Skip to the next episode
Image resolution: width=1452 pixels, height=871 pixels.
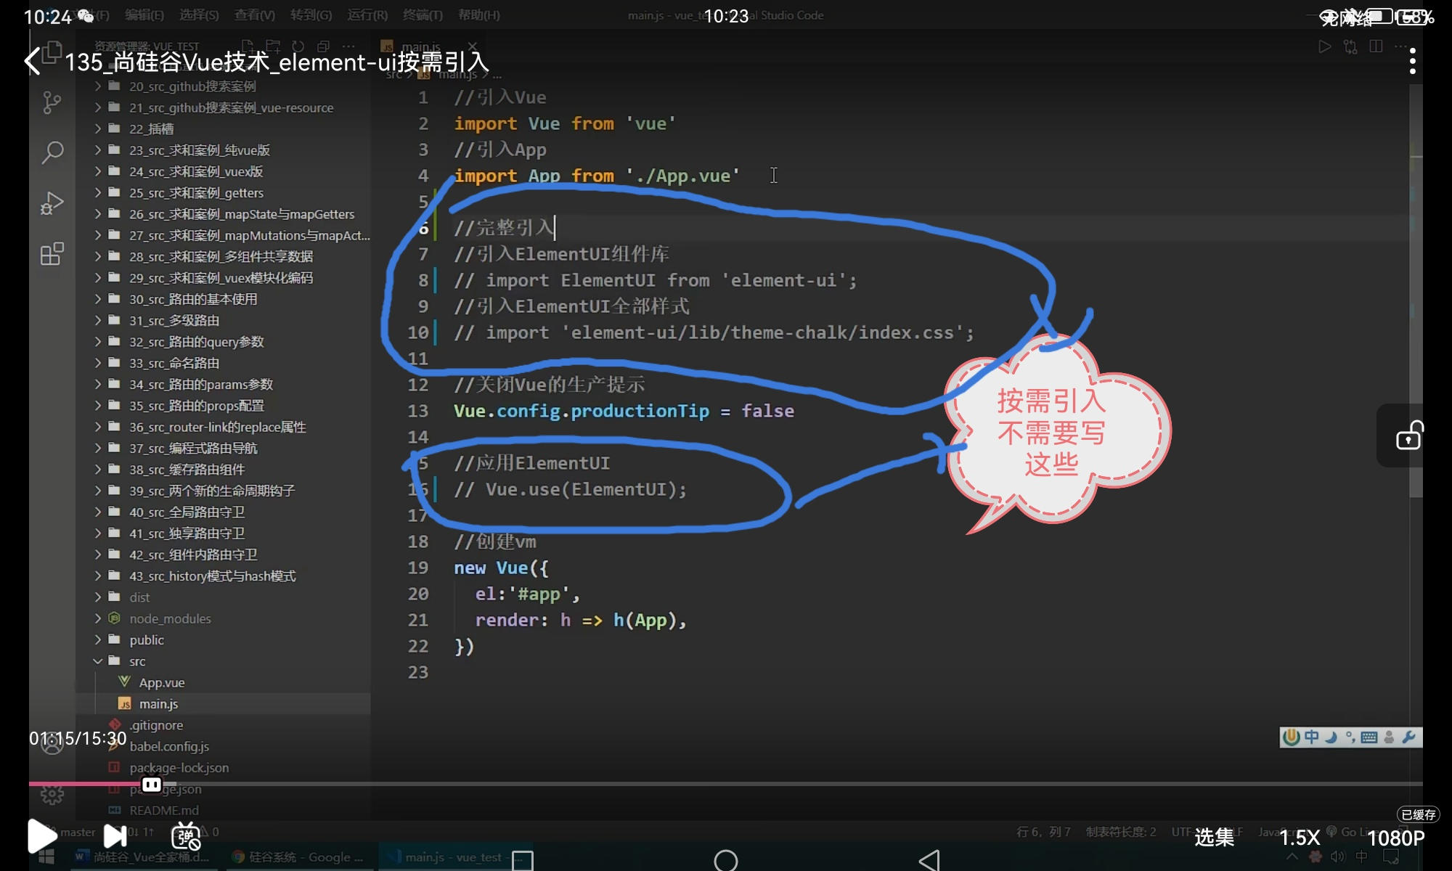coord(115,836)
